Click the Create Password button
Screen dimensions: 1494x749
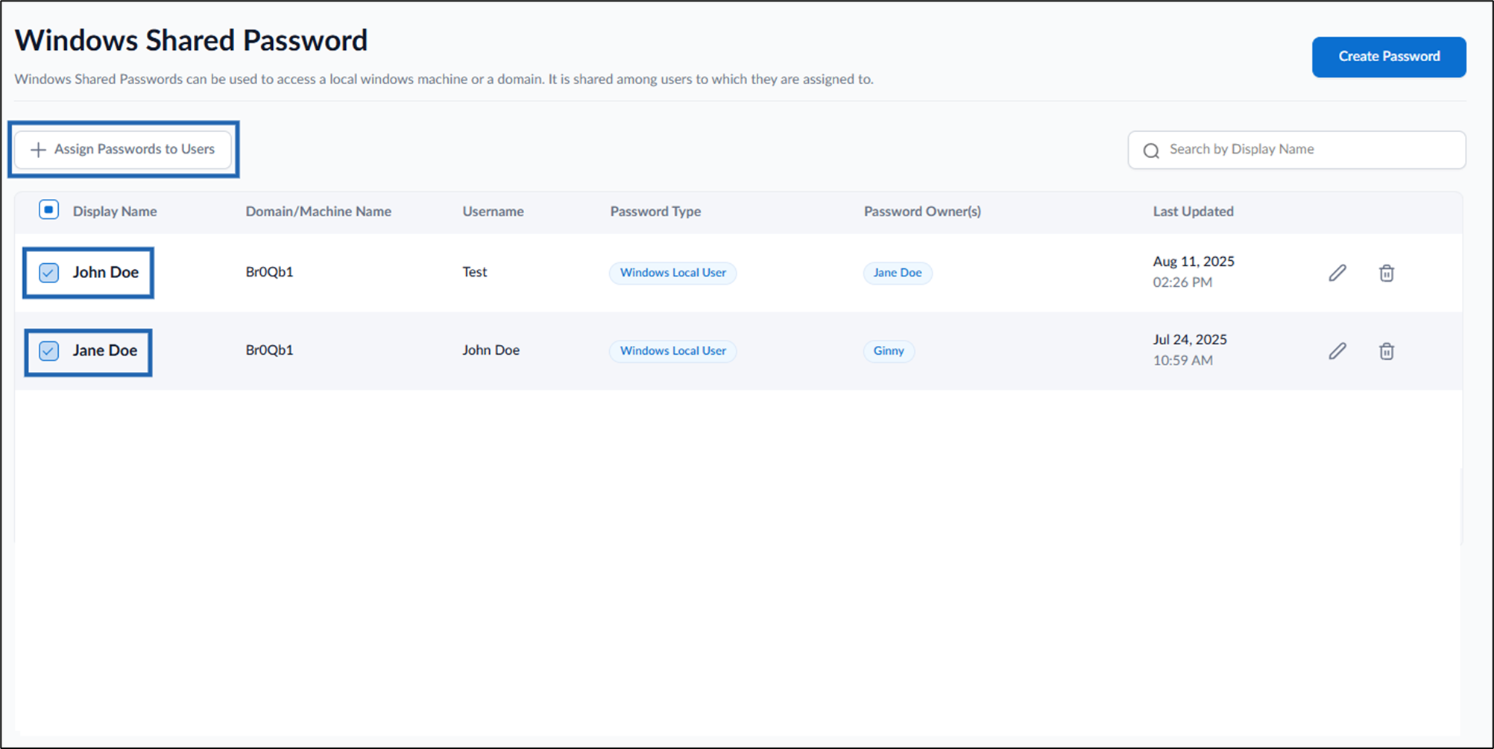(1389, 57)
